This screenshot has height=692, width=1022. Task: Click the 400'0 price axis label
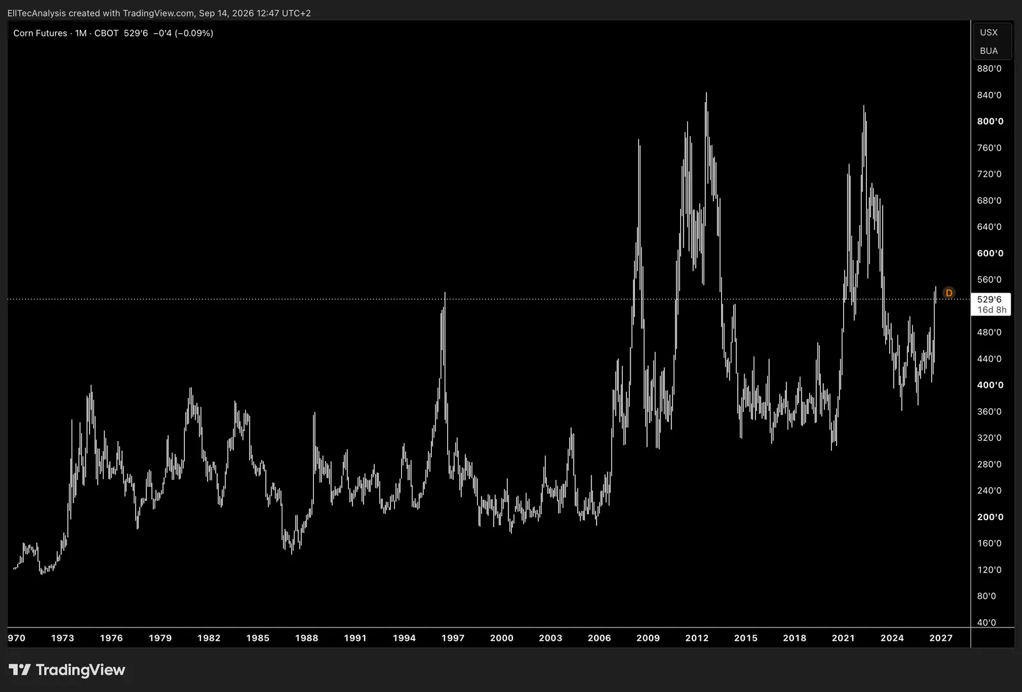coord(990,385)
